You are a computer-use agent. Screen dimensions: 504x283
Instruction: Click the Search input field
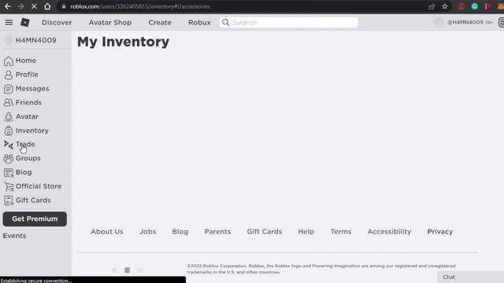[289, 22]
